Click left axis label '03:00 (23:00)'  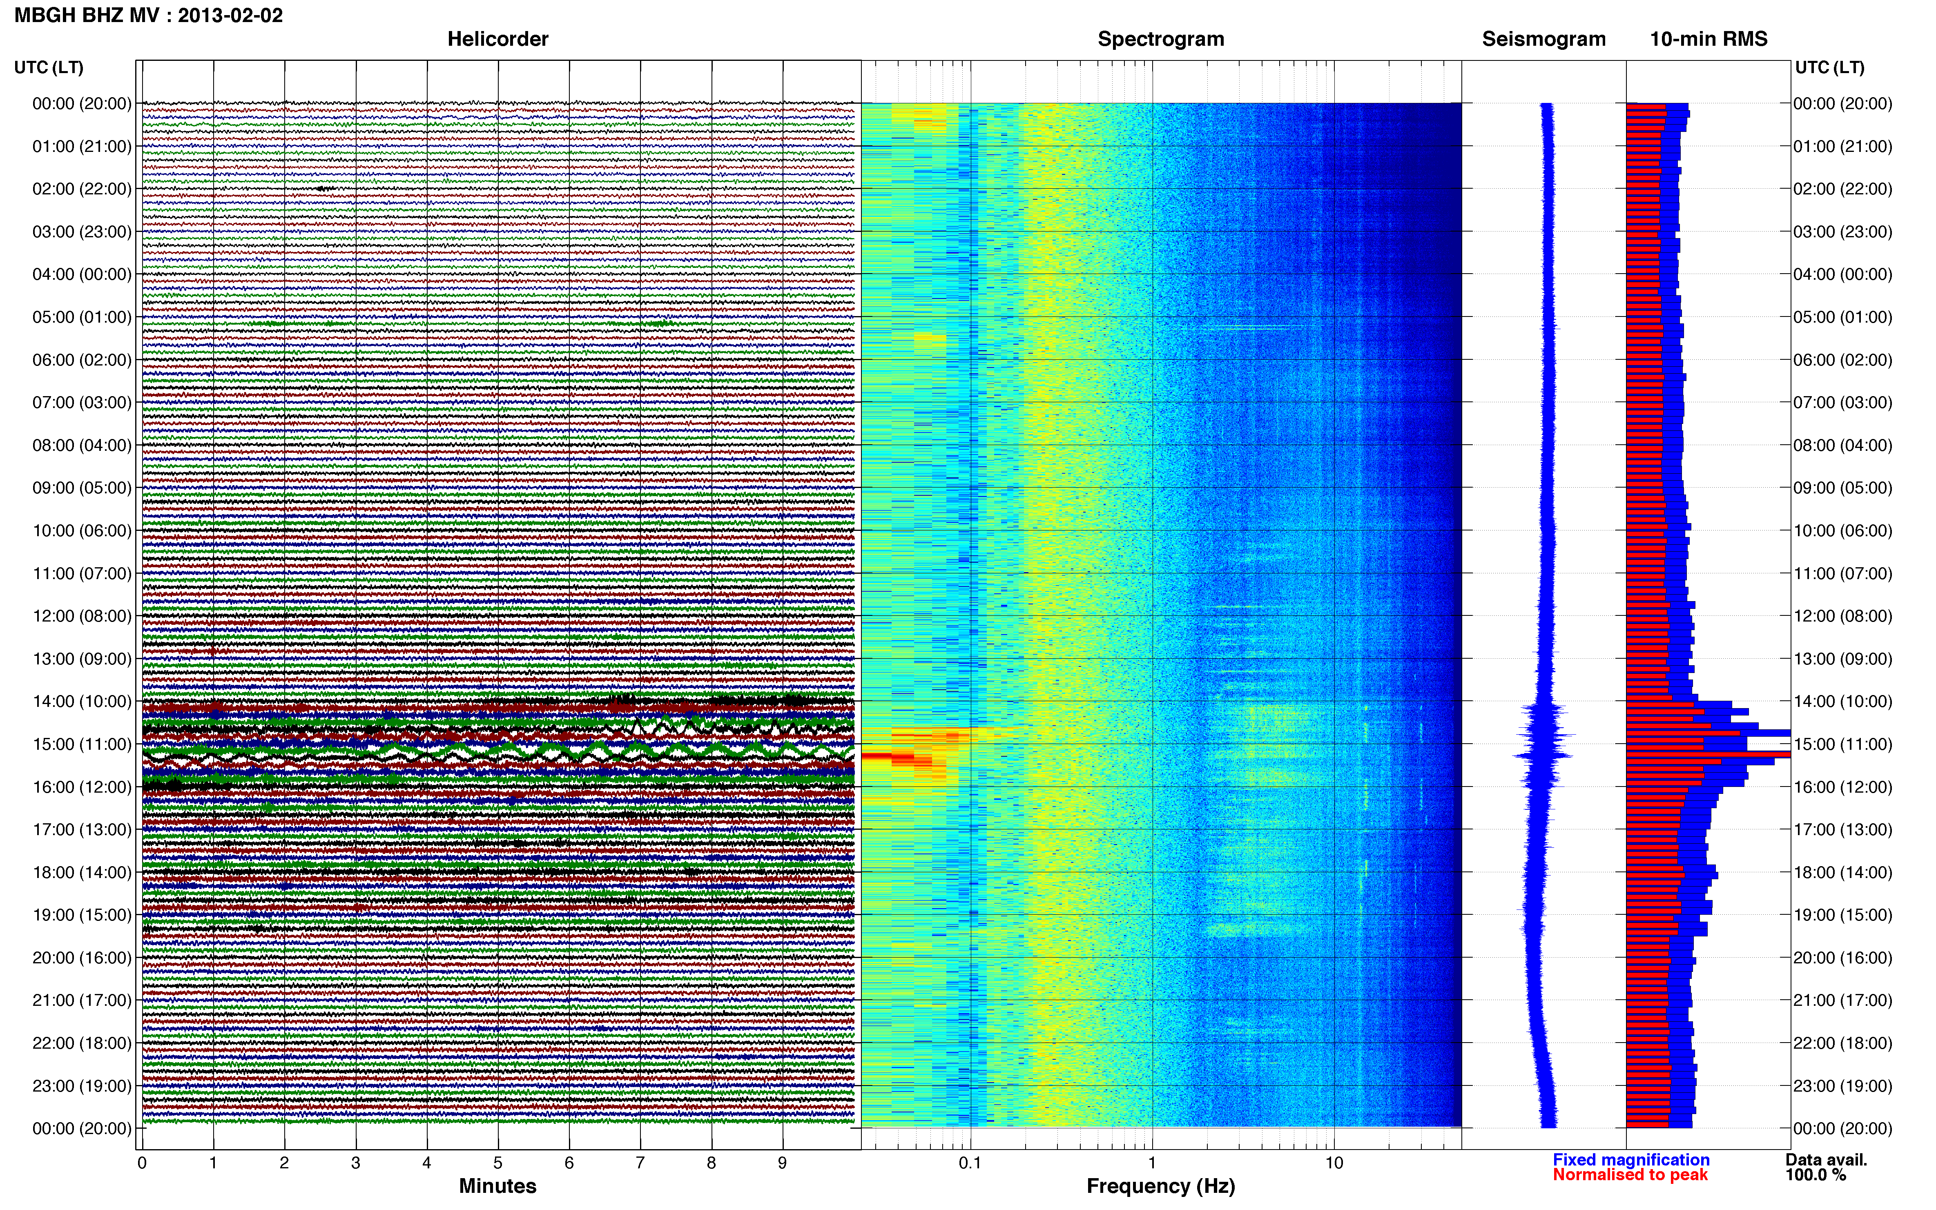tap(82, 231)
